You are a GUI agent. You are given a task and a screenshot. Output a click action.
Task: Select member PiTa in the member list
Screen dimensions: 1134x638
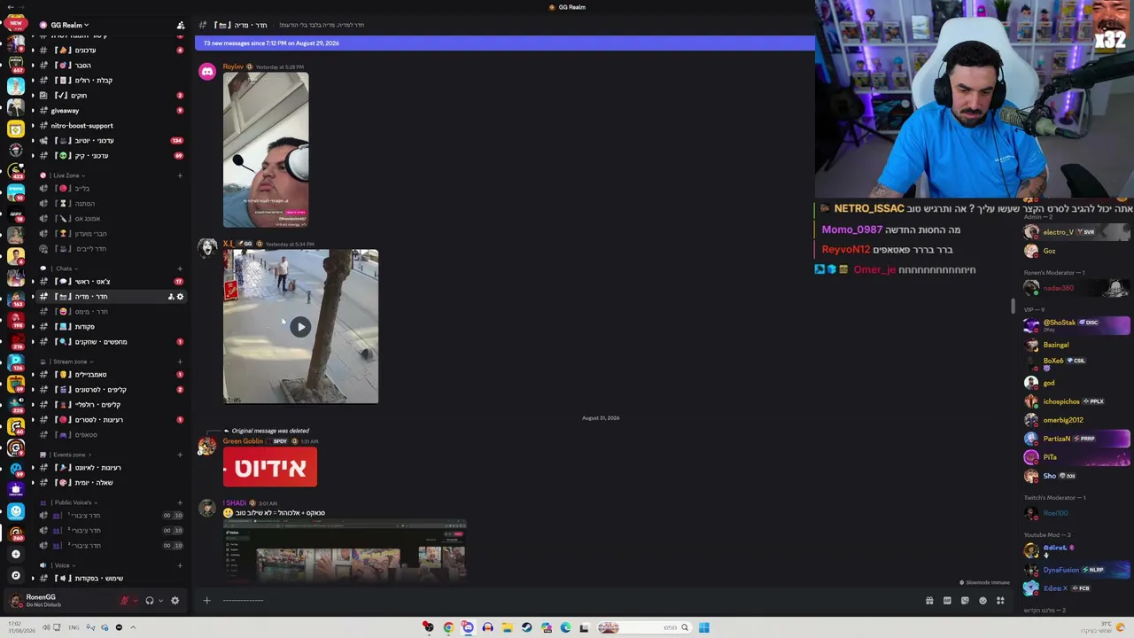(1076, 457)
